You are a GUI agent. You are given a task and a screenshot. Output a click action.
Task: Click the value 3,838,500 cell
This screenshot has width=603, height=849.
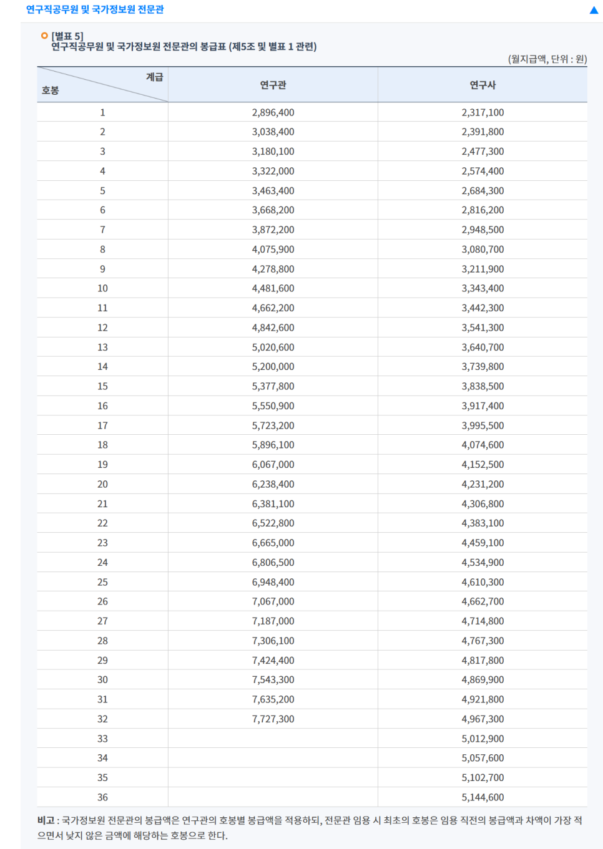coord(483,386)
